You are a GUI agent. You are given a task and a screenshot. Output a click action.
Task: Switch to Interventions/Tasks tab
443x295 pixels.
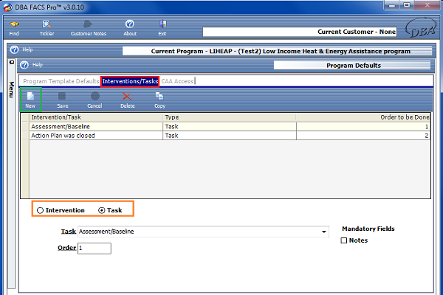pyautogui.click(x=130, y=81)
